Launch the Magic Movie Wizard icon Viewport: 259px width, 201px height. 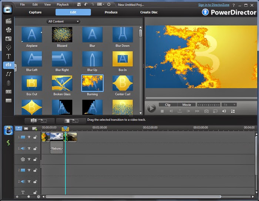[x=8, y=130]
